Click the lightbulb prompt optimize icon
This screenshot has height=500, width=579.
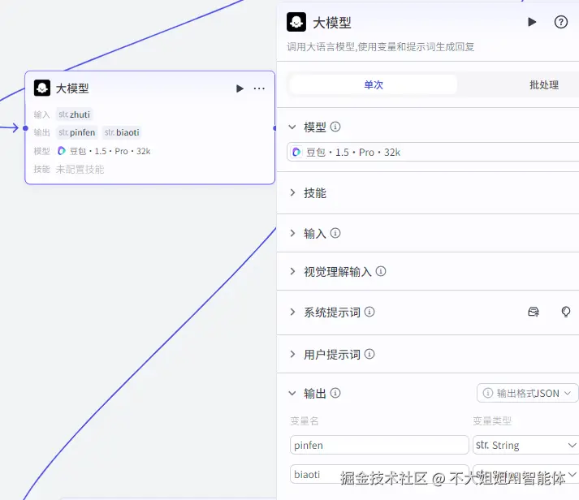click(x=565, y=312)
